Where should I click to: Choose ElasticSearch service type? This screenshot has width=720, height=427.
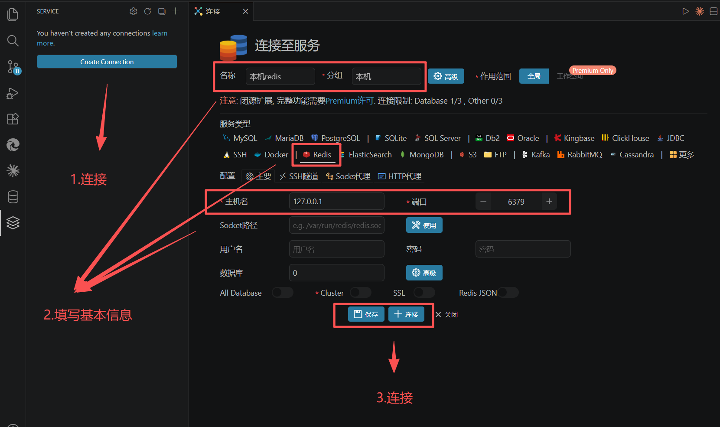coord(366,155)
